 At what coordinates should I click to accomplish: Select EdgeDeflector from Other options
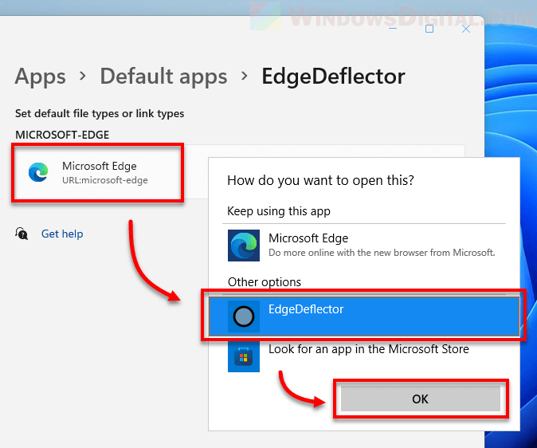[x=364, y=316]
